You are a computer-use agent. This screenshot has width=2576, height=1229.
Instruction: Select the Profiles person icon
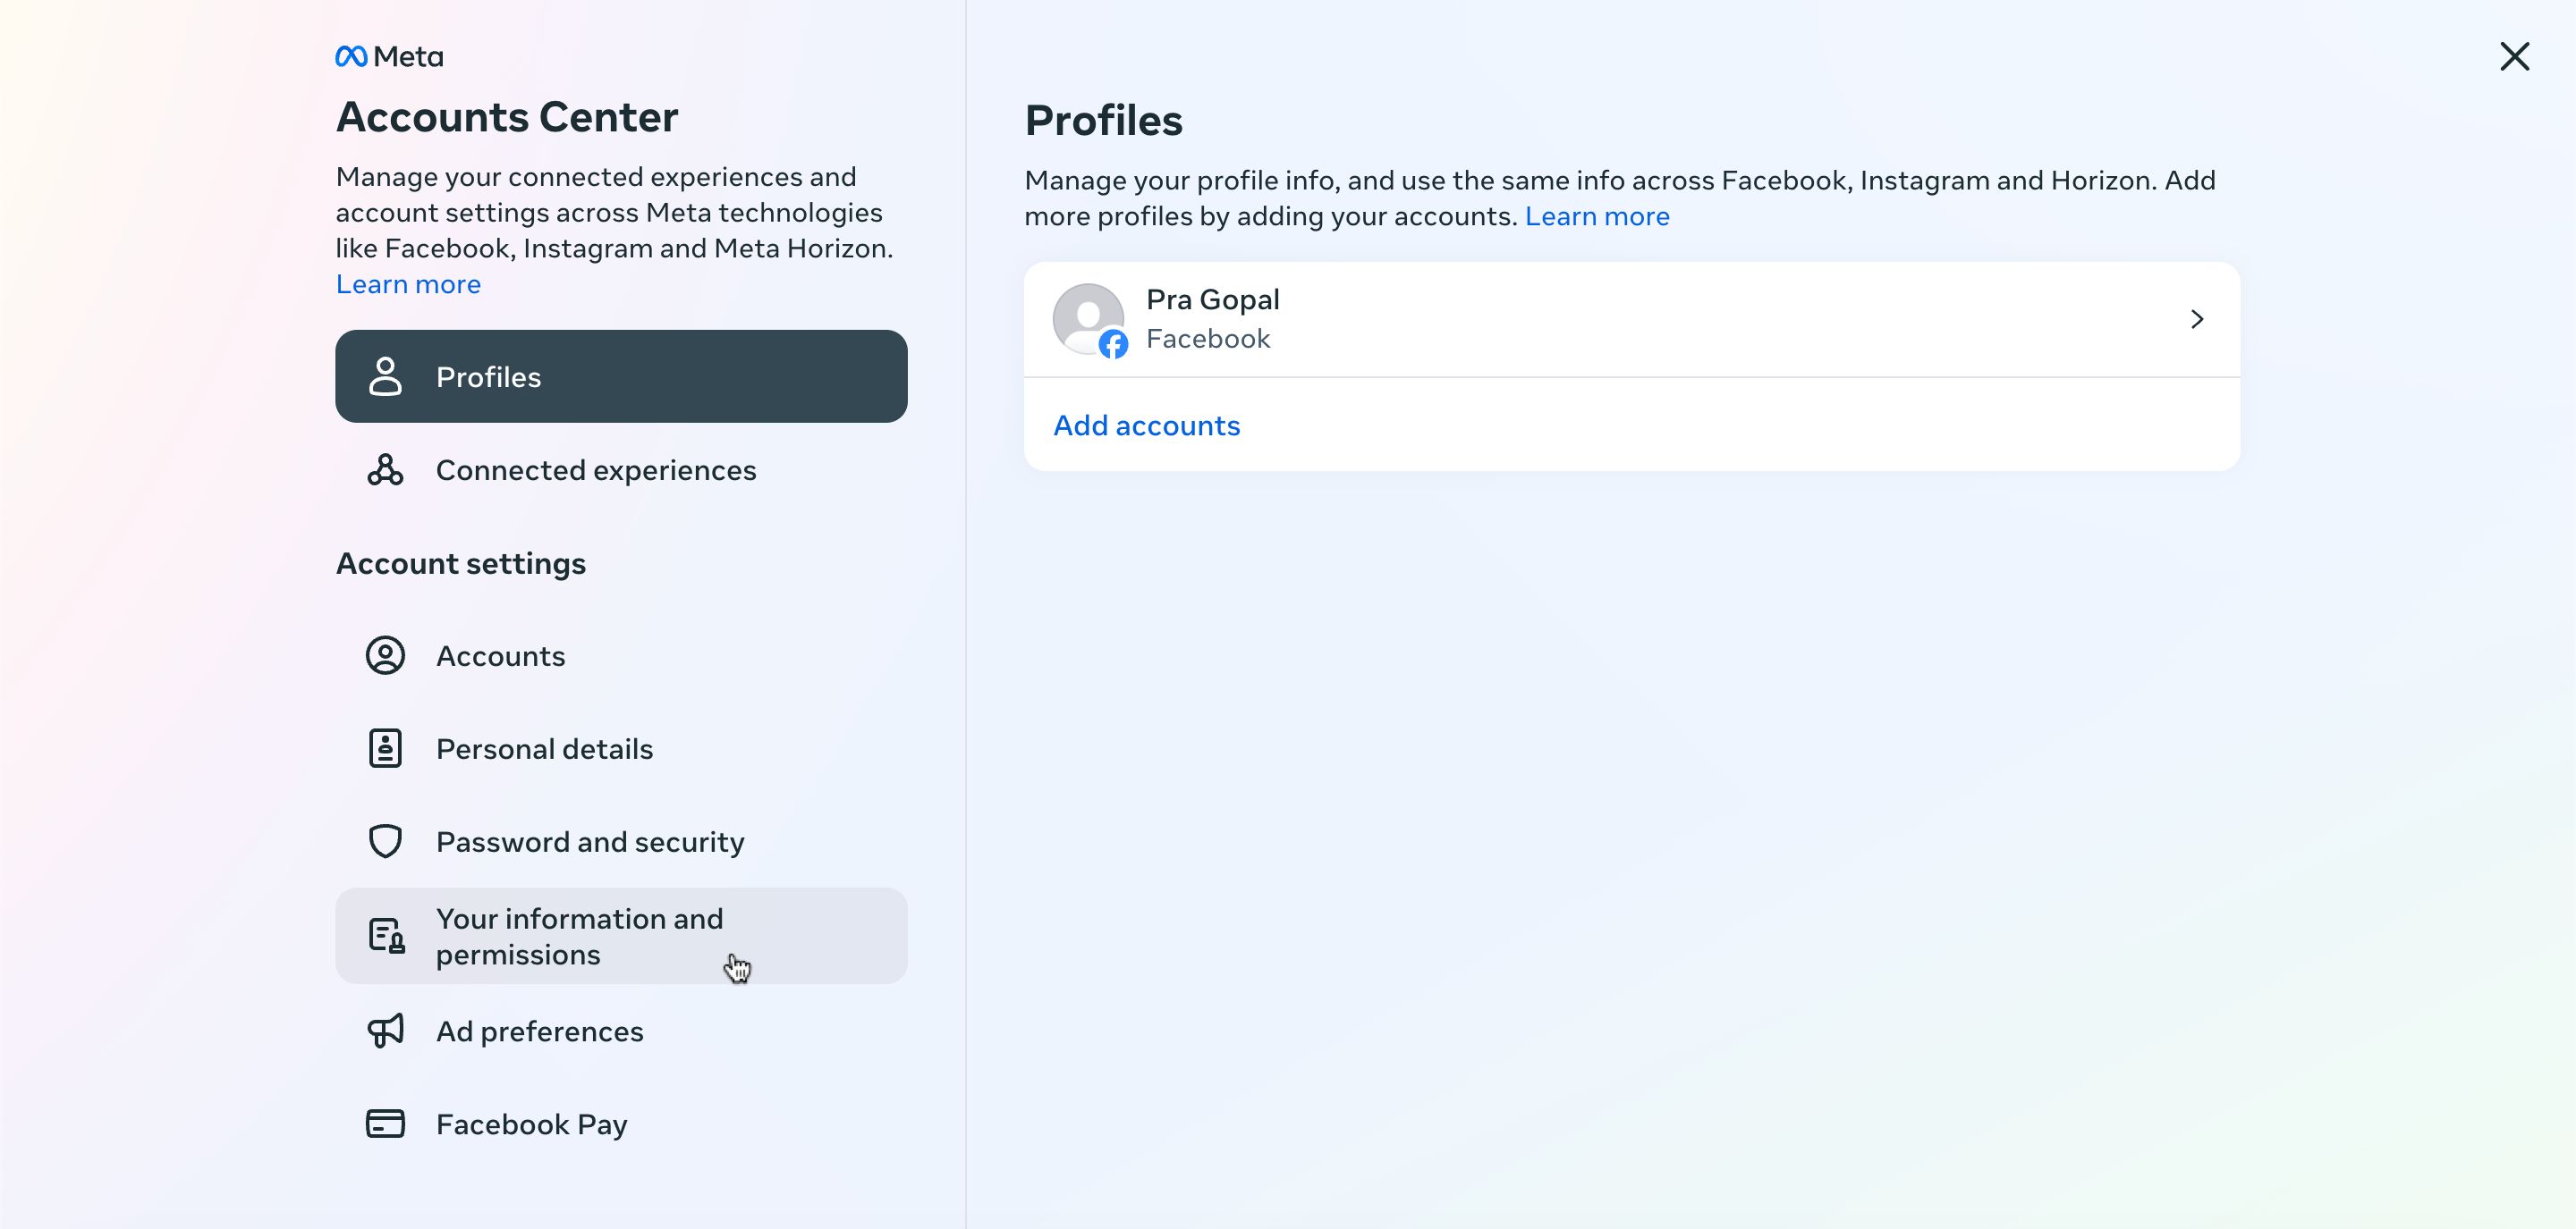[385, 376]
